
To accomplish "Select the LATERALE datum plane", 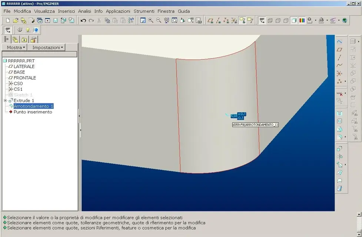I will tap(24, 66).
